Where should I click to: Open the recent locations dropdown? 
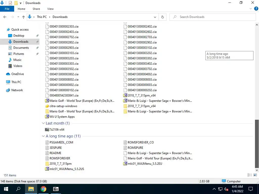pyautogui.click(x=18, y=17)
